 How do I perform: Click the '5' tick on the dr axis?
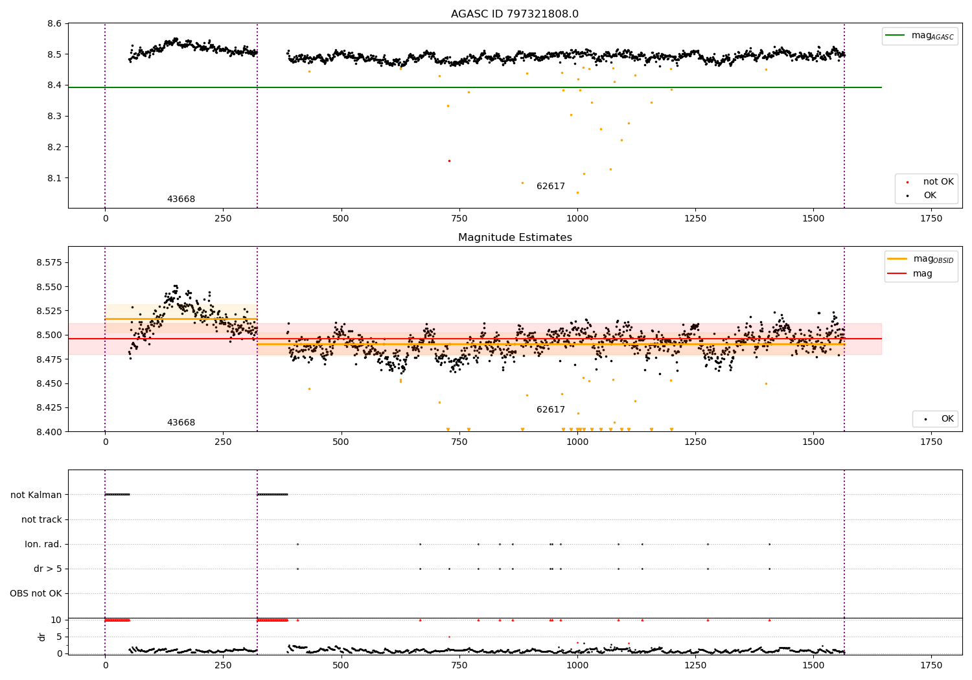tap(59, 637)
